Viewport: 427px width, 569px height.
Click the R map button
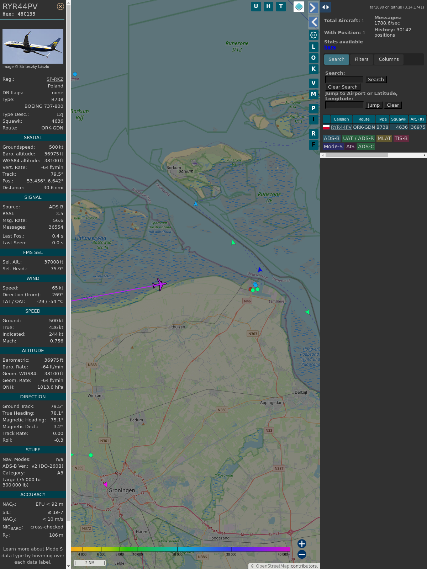pos(313,133)
